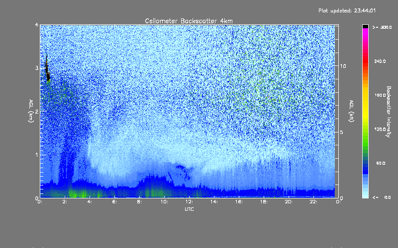Image resolution: width=398 pixels, height=248 pixels.
Task: Click the 'Plot updated: 23:44:01' timestamp
Action: click(x=347, y=10)
